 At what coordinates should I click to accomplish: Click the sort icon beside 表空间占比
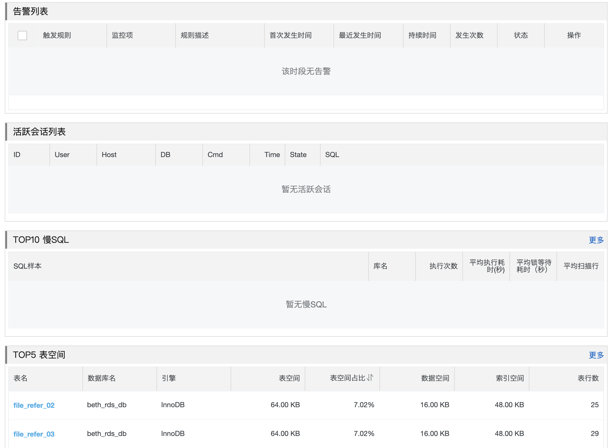tap(370, 378)
